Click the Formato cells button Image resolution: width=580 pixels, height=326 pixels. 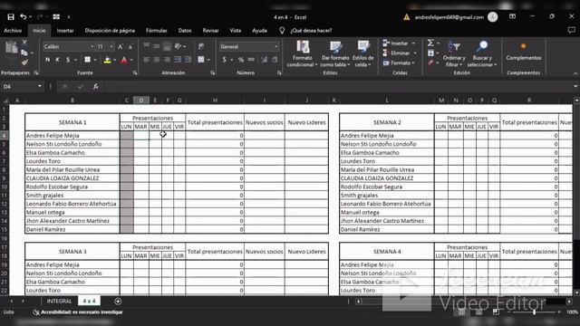click(399, 62)
